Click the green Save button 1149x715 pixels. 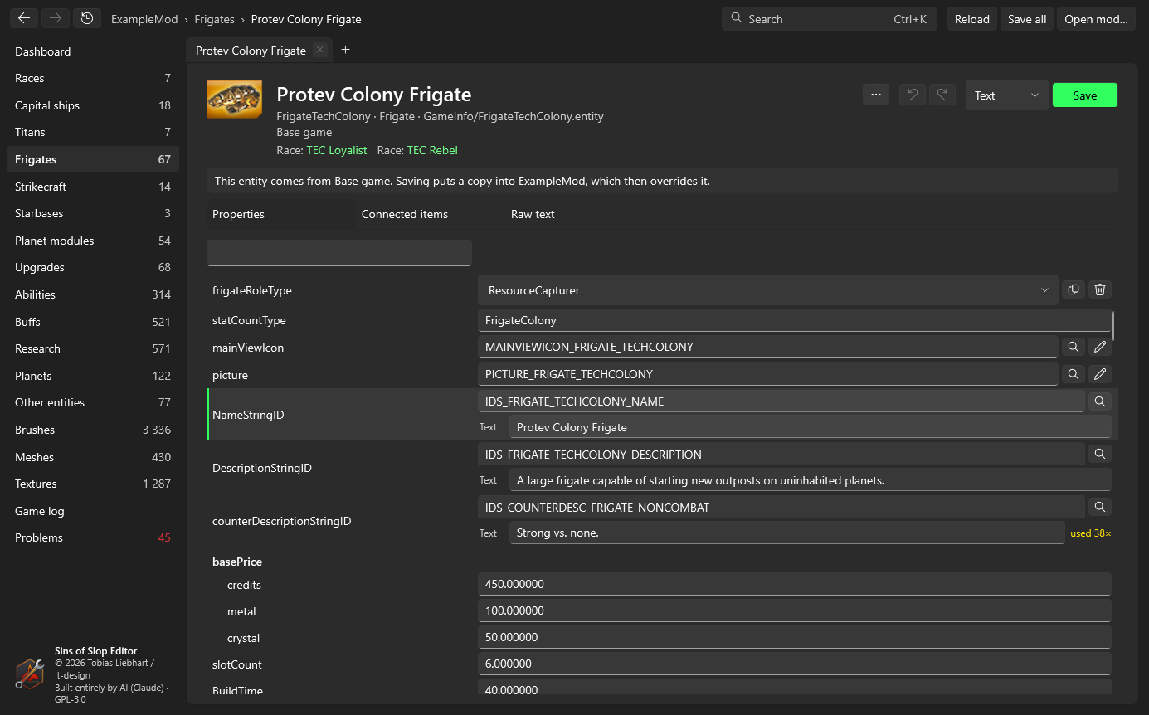pos(1085,95)
